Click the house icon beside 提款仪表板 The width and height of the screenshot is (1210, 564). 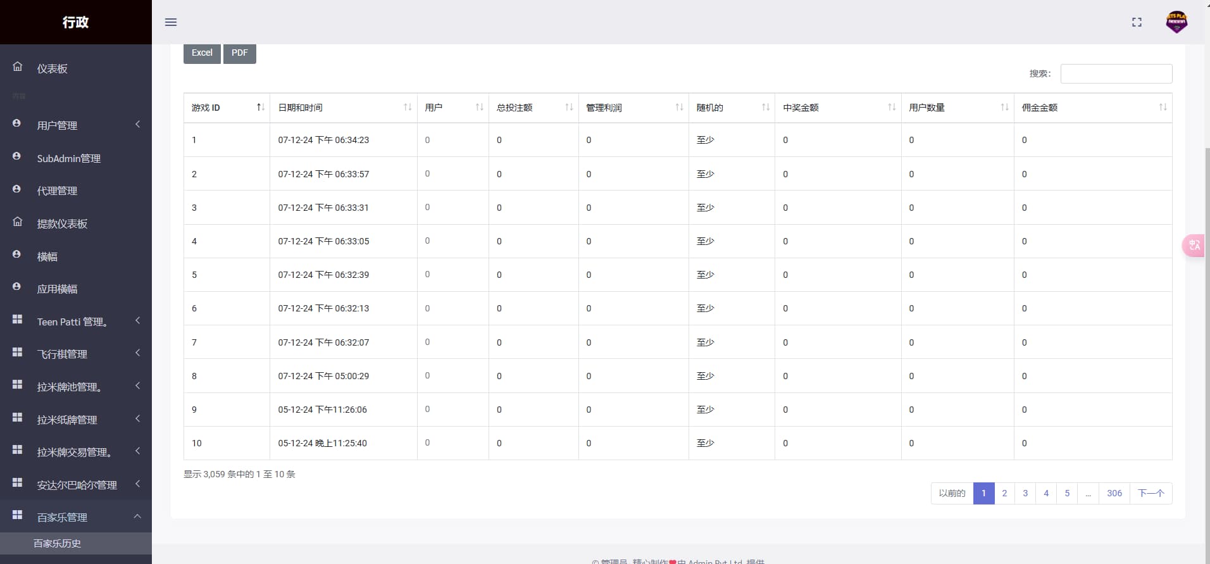(18, 222)
